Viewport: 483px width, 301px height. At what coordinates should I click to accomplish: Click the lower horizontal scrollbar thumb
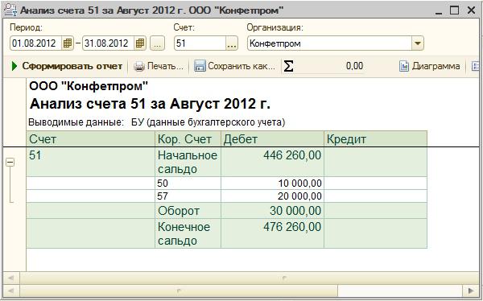click(179, 291)
